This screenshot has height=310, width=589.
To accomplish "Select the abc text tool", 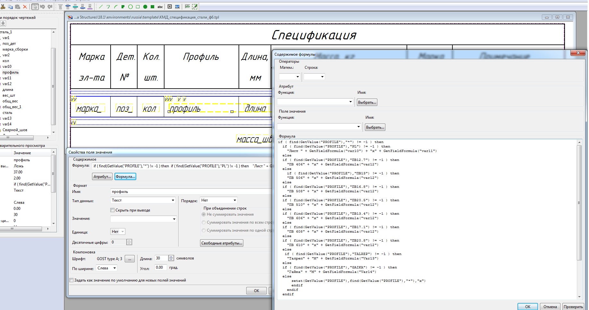I will click(160, 7).
